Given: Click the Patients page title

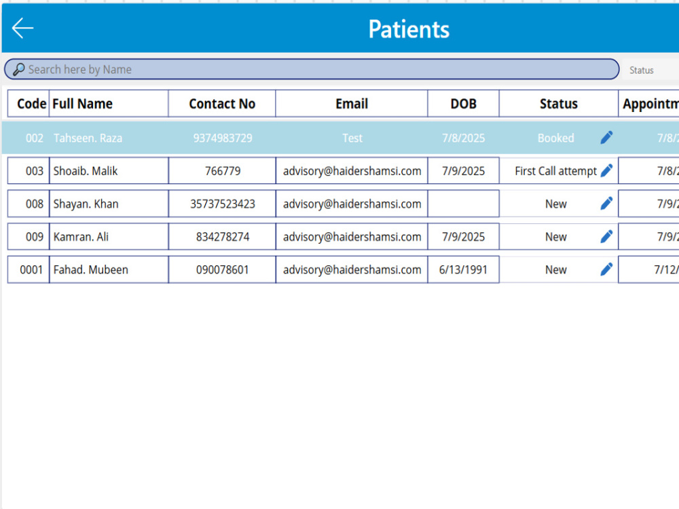Looking at the screenshot, I should coord(409,29).
